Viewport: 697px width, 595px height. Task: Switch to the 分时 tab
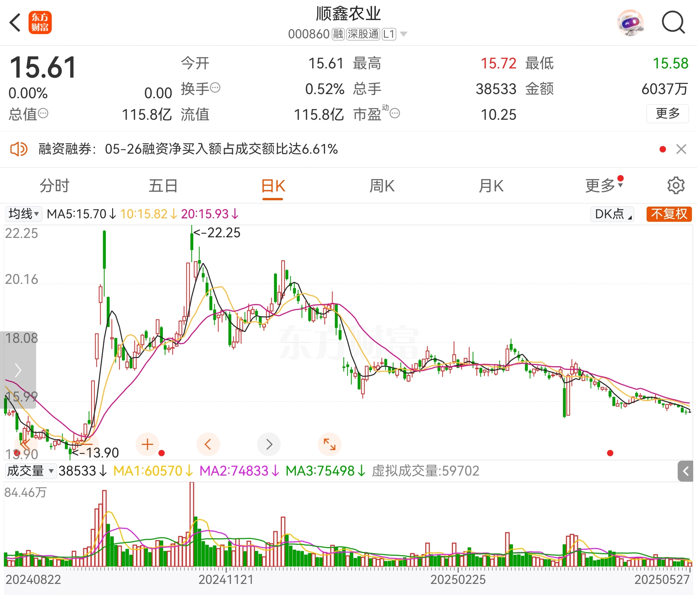(x=54, y=186)
